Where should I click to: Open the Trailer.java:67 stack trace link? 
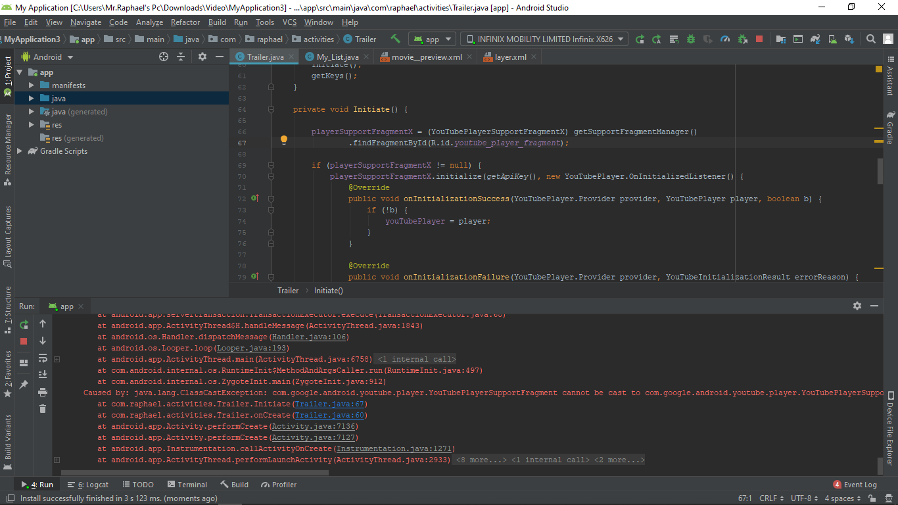coord(329,404)
